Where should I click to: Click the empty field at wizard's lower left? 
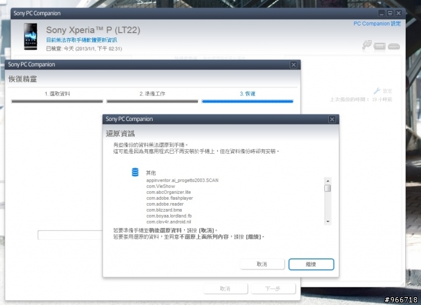pyautogui.click(x=70, y=235)
